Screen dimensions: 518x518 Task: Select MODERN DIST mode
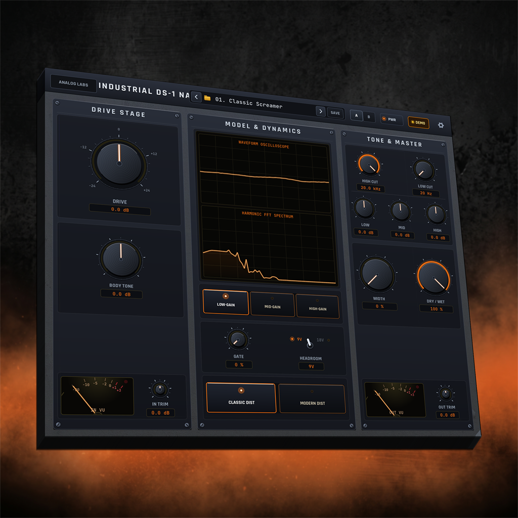pyautogui.click(x=312, y=399)
